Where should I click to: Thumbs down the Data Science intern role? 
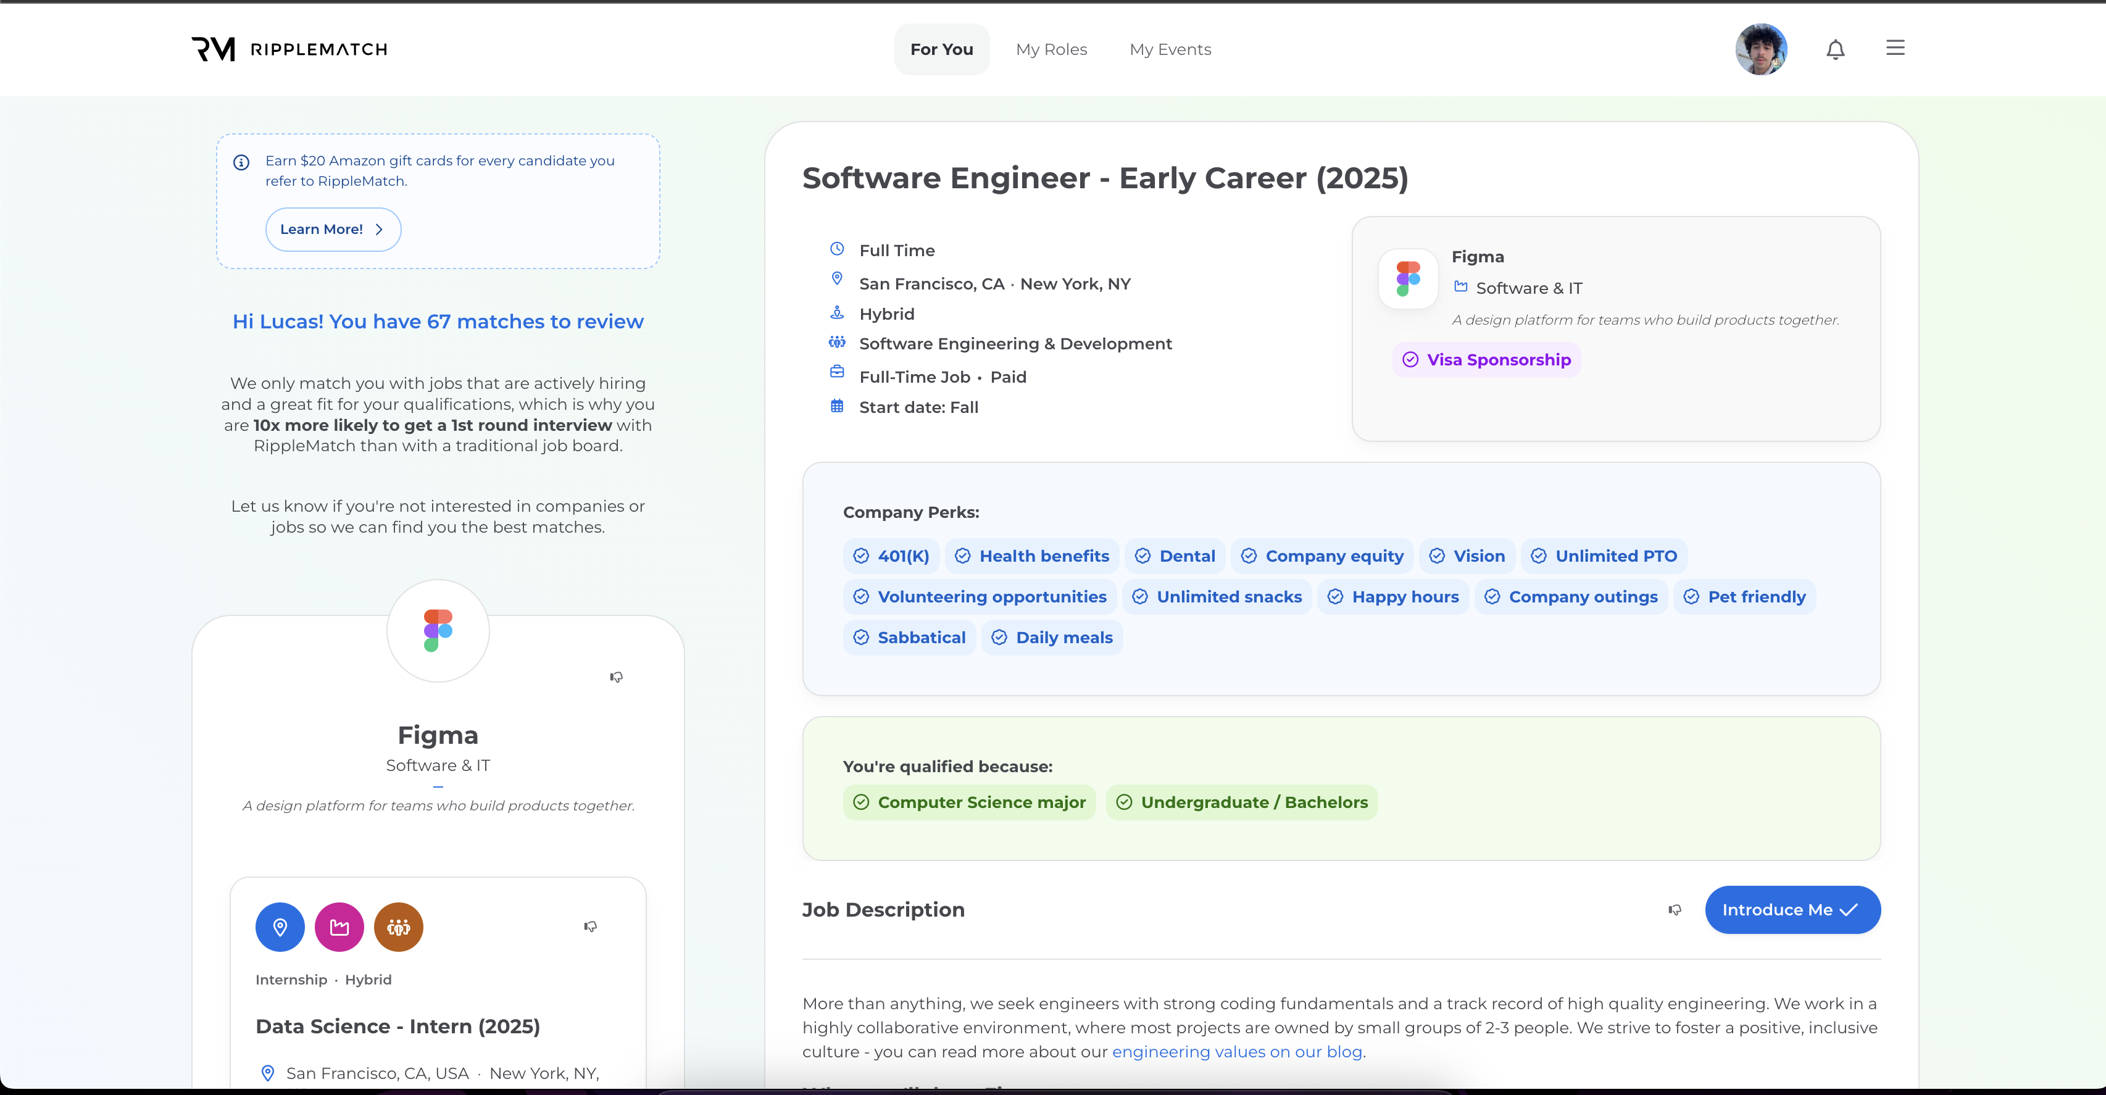(x=590, y=926)
